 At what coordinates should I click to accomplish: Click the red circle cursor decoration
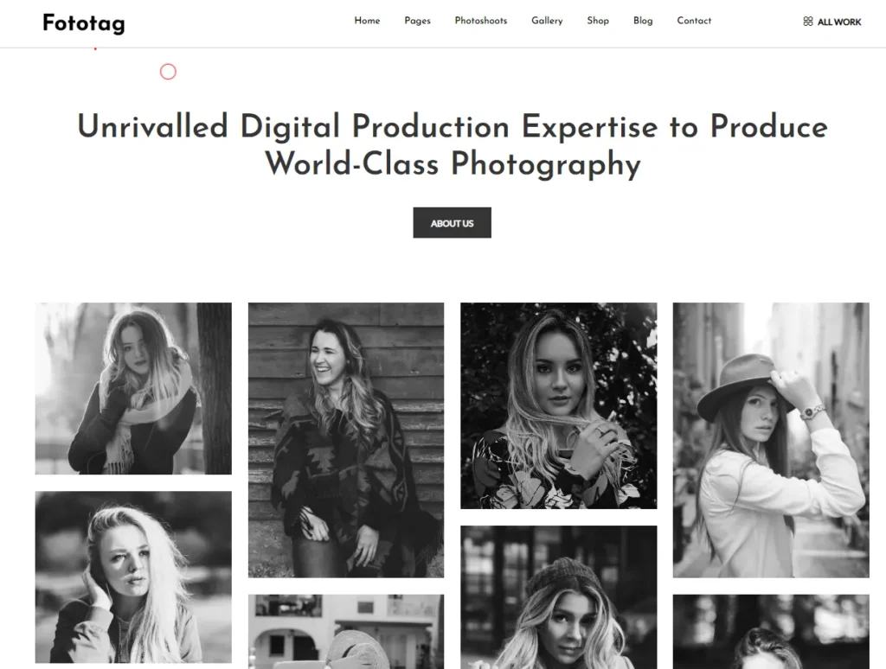pos(168,72)
